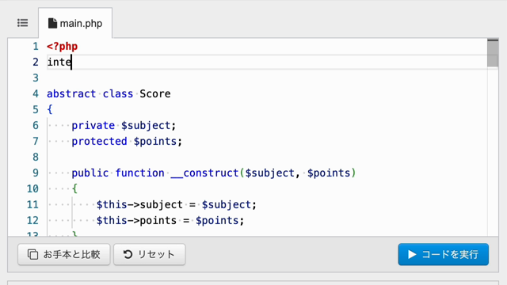
Task: Click the 'abstract' keyword on line 4
Action: click(71, 93)
